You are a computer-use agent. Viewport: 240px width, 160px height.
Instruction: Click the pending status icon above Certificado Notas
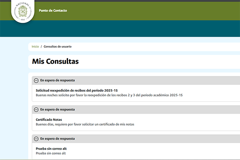pyautogui.click(x=36, y=110)
